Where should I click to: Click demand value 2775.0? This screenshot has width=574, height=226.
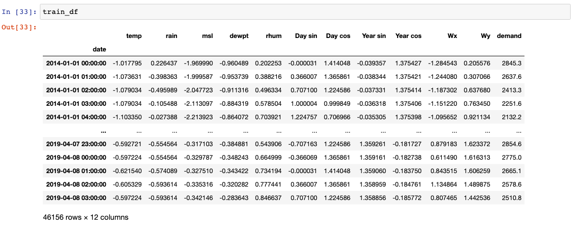point(512,158)
